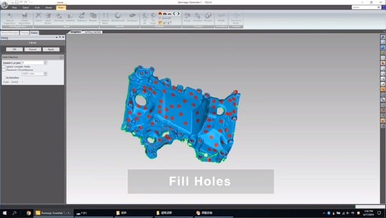Click the Apply button
The height and width of the screenshot is (218, 386).
point(51,50)
